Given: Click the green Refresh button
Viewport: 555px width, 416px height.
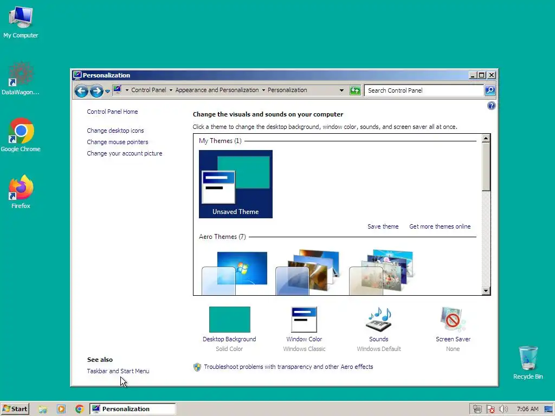Looking at the screenshot, I should (x=354, y=90).
